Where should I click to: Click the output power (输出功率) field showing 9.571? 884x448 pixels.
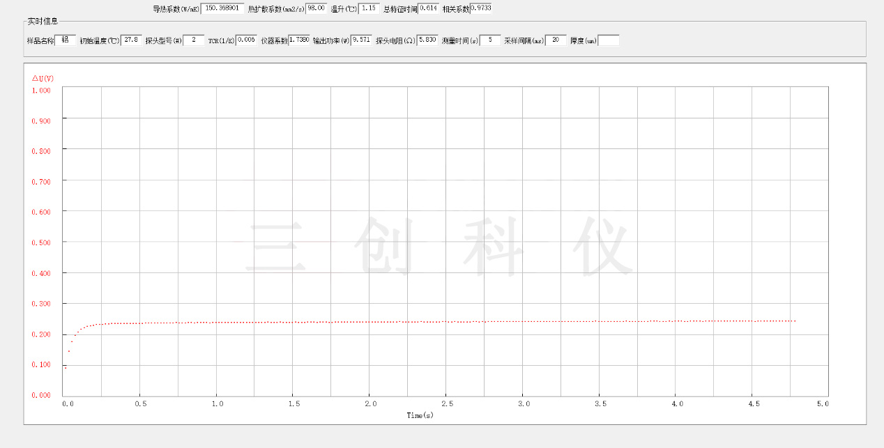(x=361, y=40)
